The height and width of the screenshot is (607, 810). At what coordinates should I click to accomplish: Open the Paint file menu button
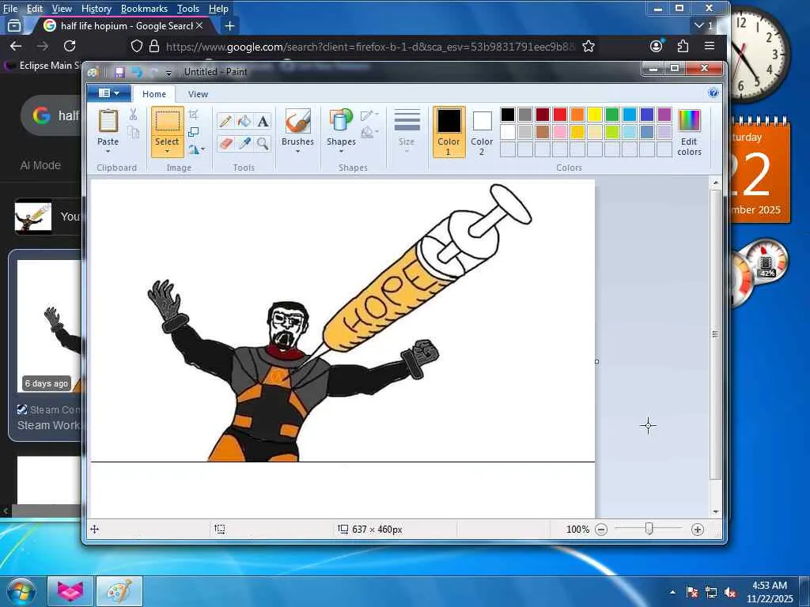tap(108, 93)
